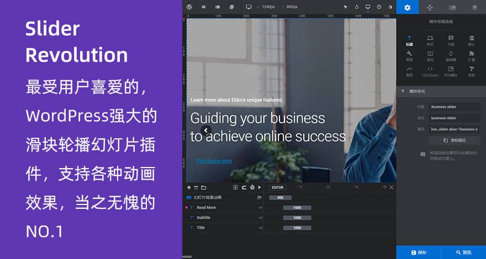This screenshot has width=486, height=259.
Task: Open the paint roller skin option
Action: coord(472,72)
